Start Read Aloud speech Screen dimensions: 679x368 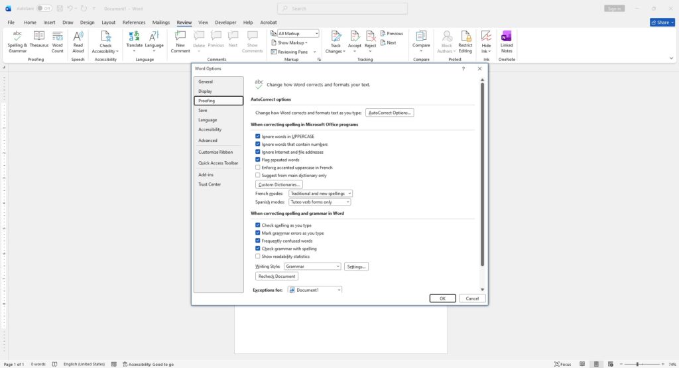click(78, 42)
